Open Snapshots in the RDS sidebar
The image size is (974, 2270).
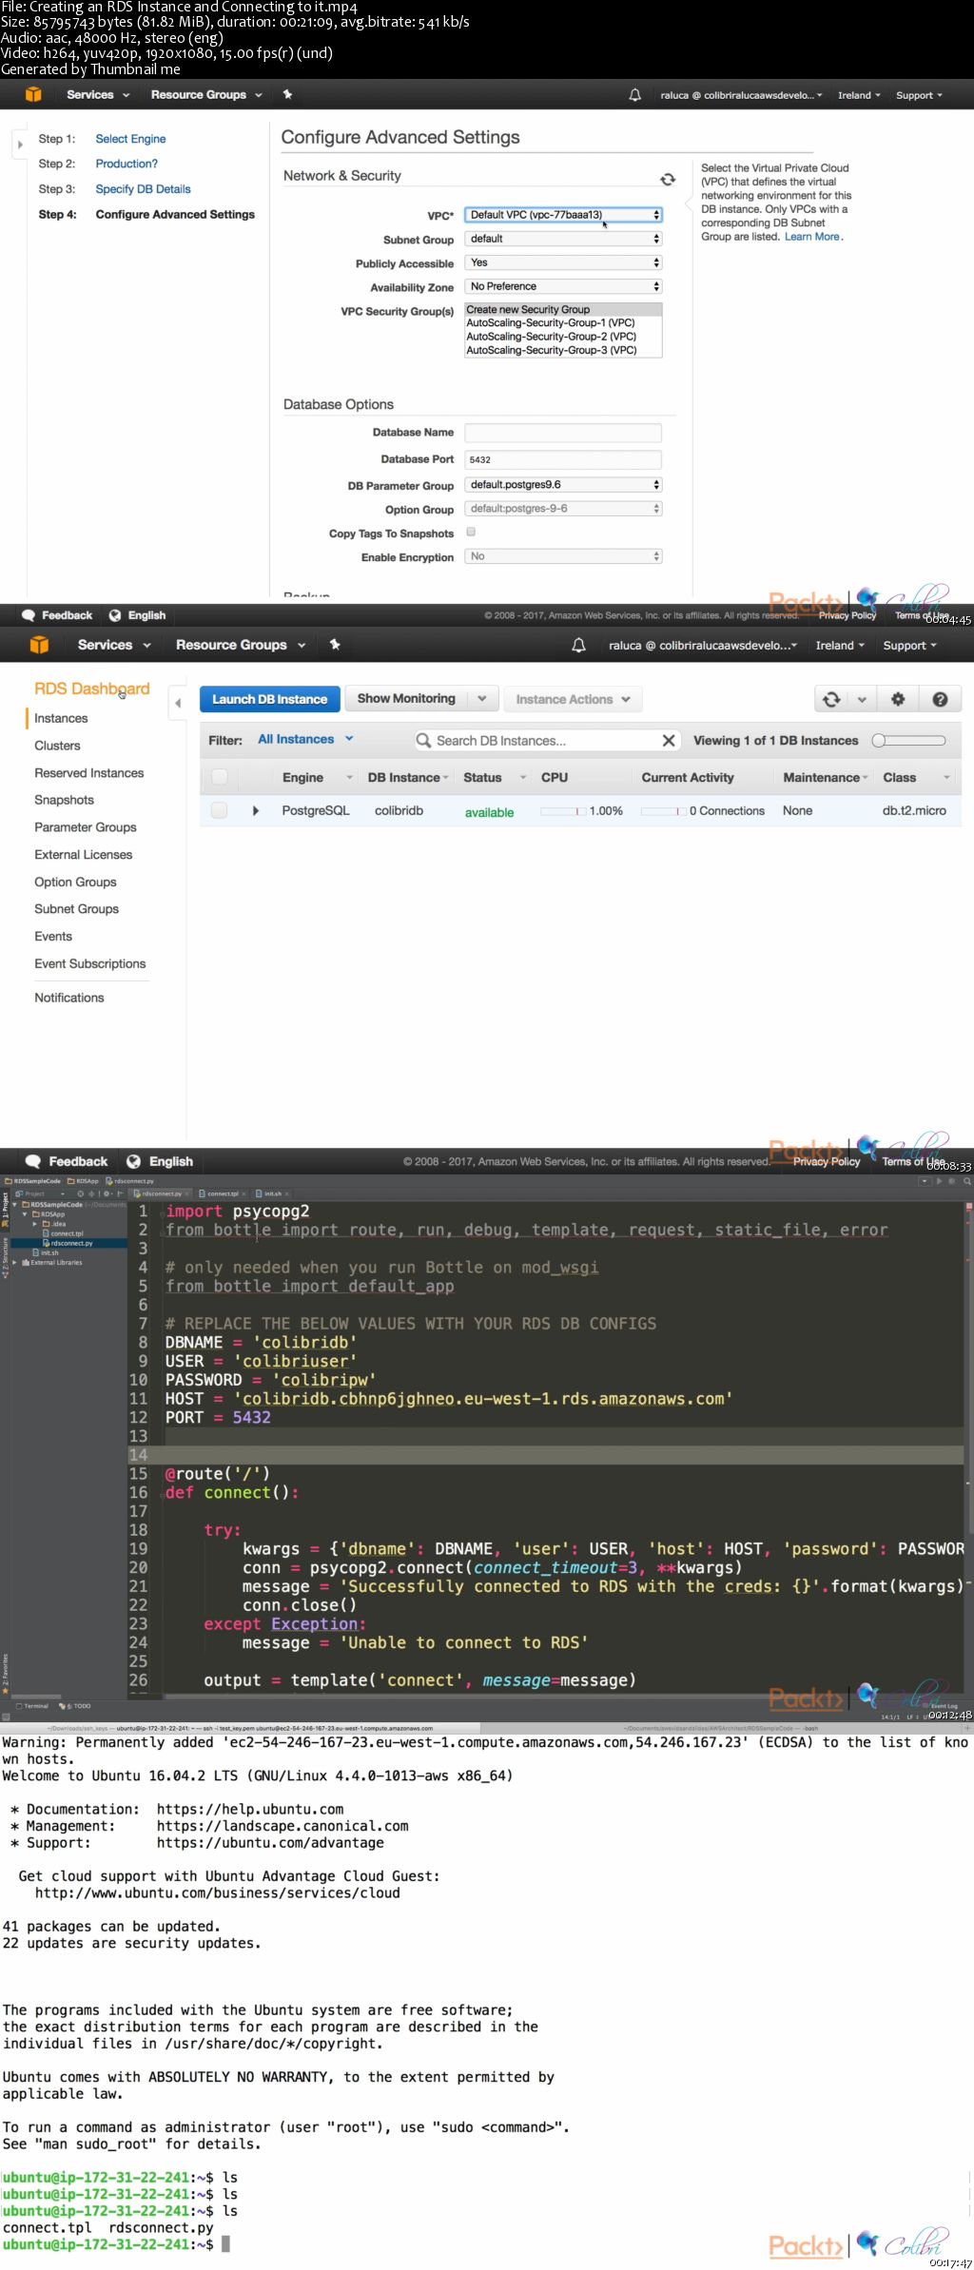[64, 800]
